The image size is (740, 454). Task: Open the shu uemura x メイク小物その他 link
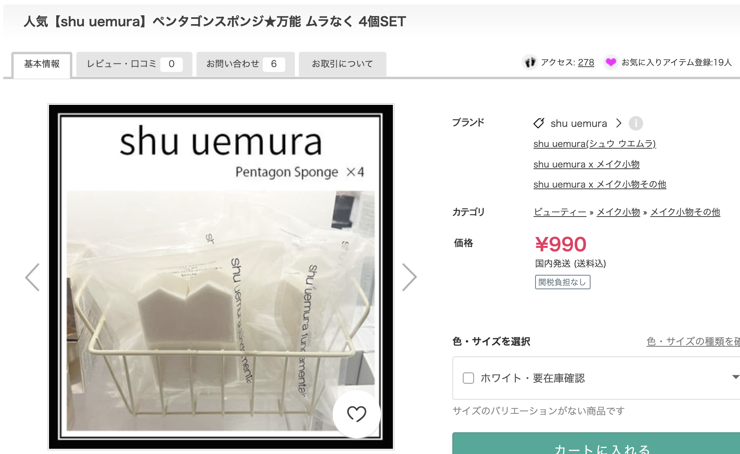600,184
